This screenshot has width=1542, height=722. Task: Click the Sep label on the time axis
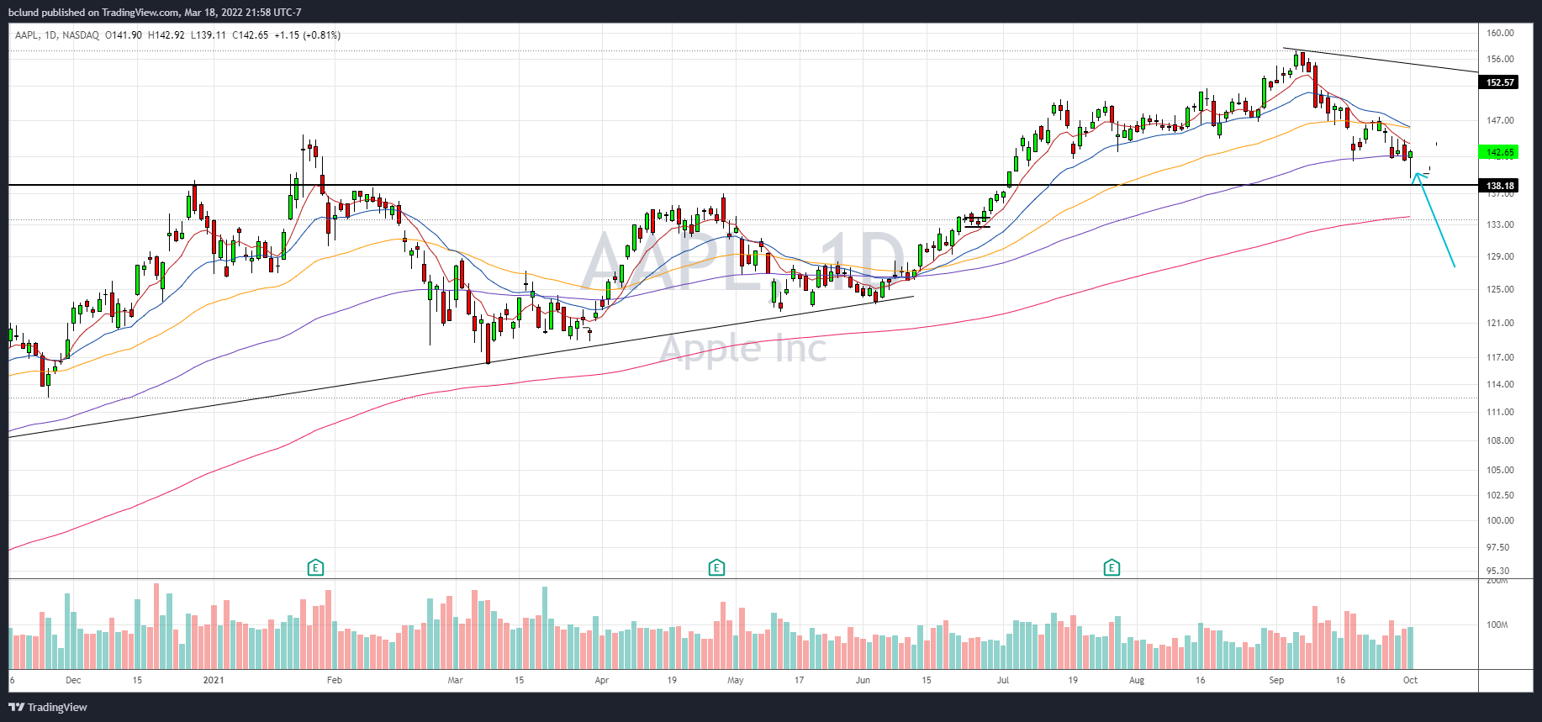point(1276,681)
